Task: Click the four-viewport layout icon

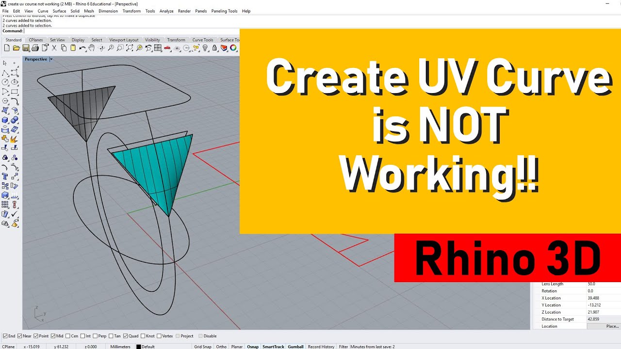Action: tap(158, 48)
